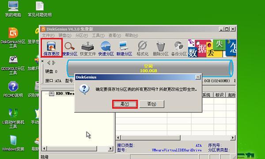Screen dimensions: 265x159
Task: Click the 接口类型 label in details
Action: (x=126, y=145)
